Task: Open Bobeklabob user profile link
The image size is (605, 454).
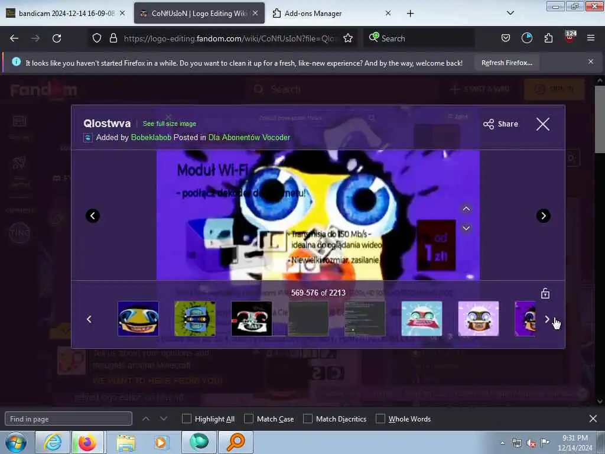Action: 151,137
